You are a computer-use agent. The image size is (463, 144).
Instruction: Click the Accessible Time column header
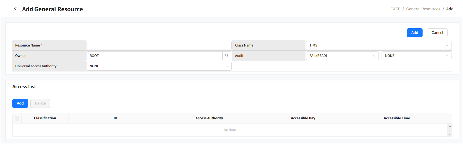[x=397, y=118]
